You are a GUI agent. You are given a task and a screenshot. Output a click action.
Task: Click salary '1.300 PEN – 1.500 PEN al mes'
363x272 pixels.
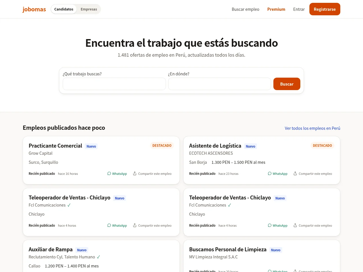(239, 162)
